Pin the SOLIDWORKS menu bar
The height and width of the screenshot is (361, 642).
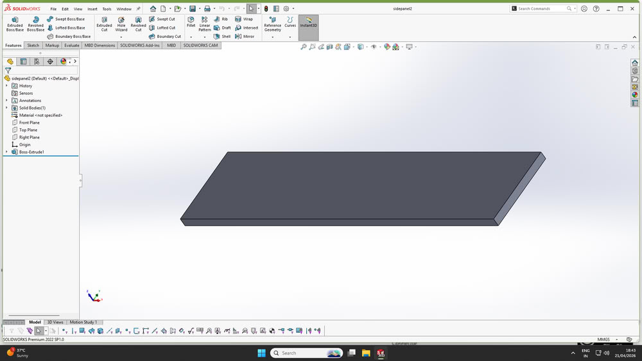tap(139, 8)
